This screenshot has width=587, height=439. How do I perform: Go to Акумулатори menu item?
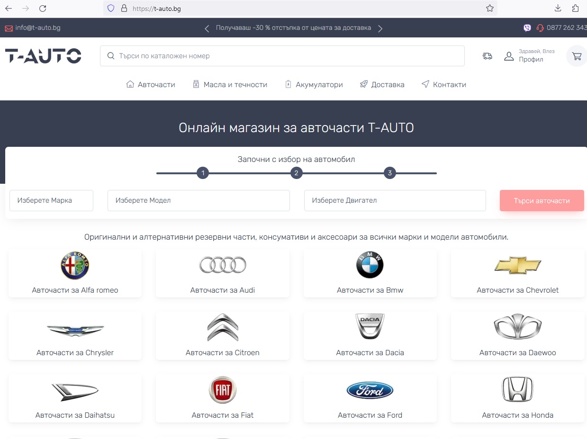click(313, 85)
